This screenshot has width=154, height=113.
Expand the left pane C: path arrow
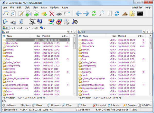(9, 32)
